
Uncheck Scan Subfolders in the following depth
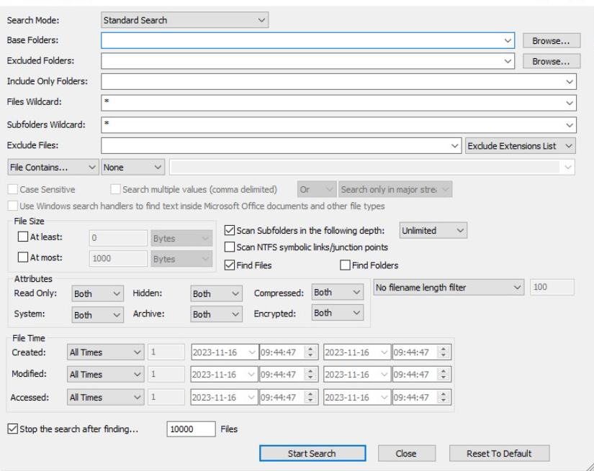coord(230,230)
